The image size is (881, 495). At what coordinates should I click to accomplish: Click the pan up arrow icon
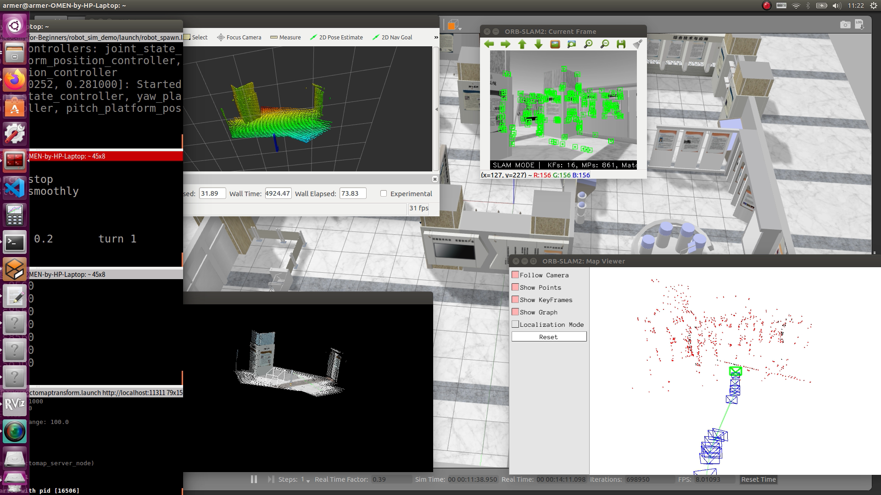click(x=522, y=44)
